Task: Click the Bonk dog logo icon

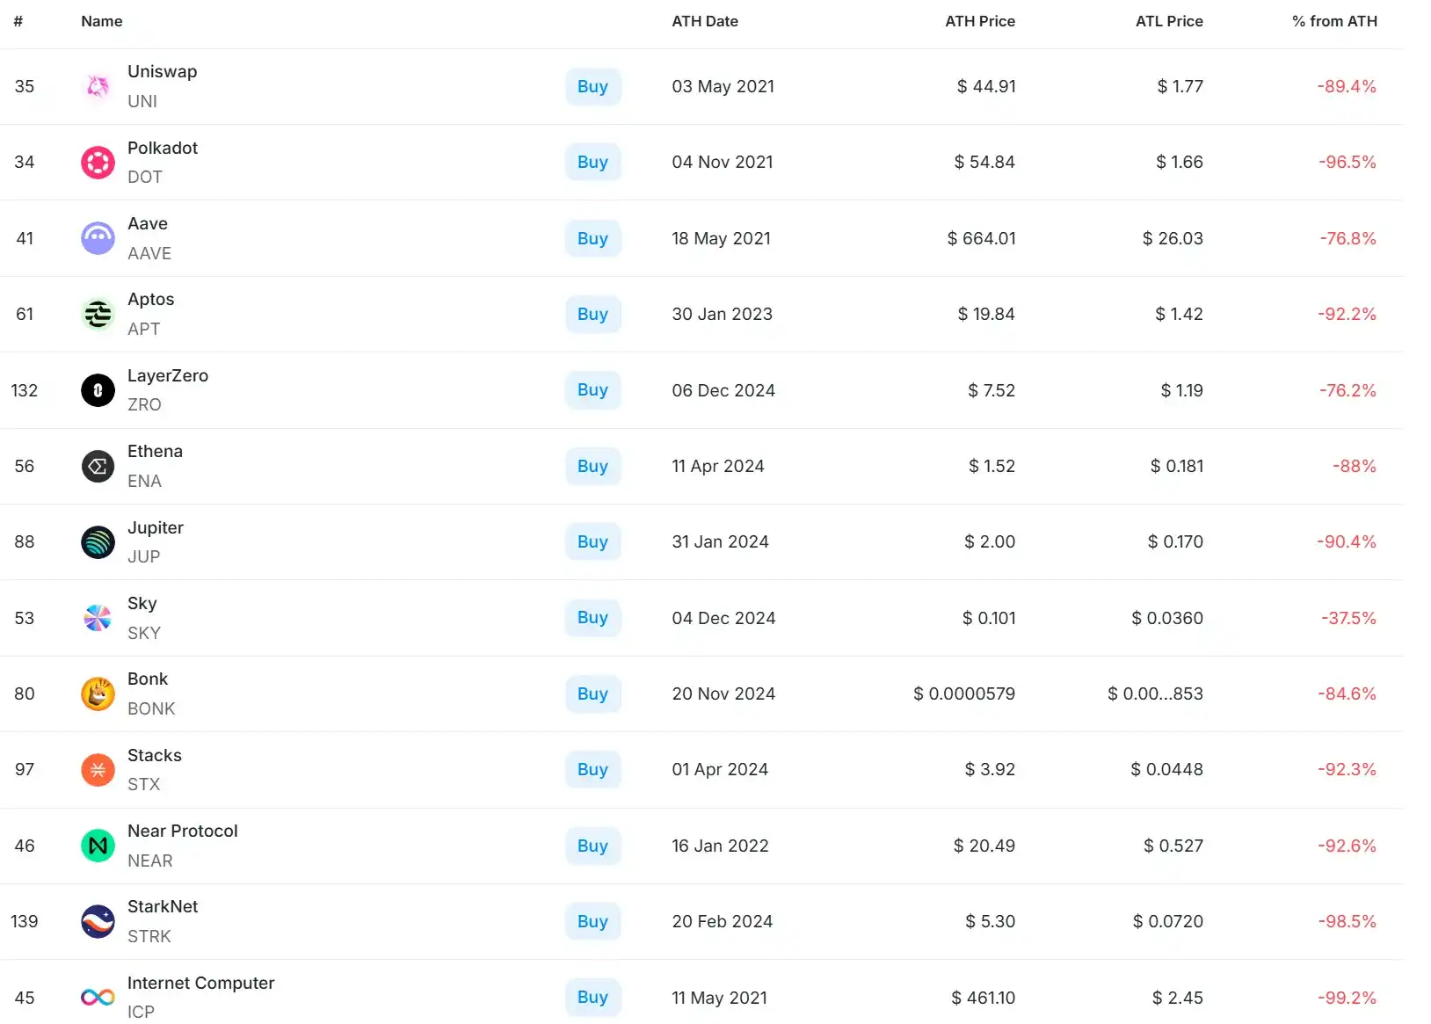Action: (x=98, y=694)
